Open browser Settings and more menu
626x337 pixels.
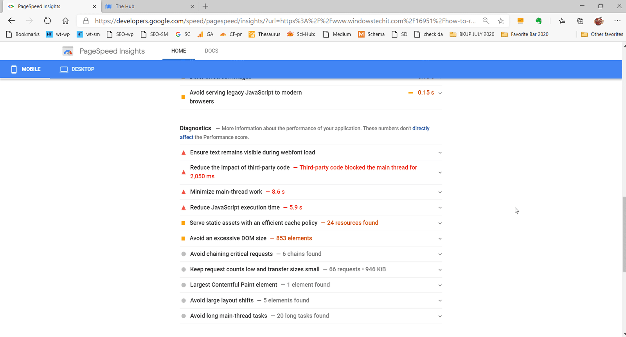(617, 21)
